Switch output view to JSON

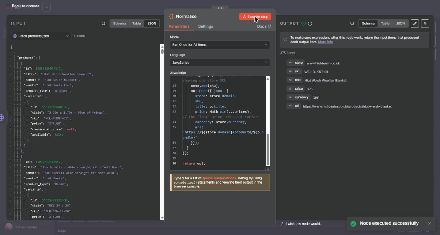tap(400, 24)
